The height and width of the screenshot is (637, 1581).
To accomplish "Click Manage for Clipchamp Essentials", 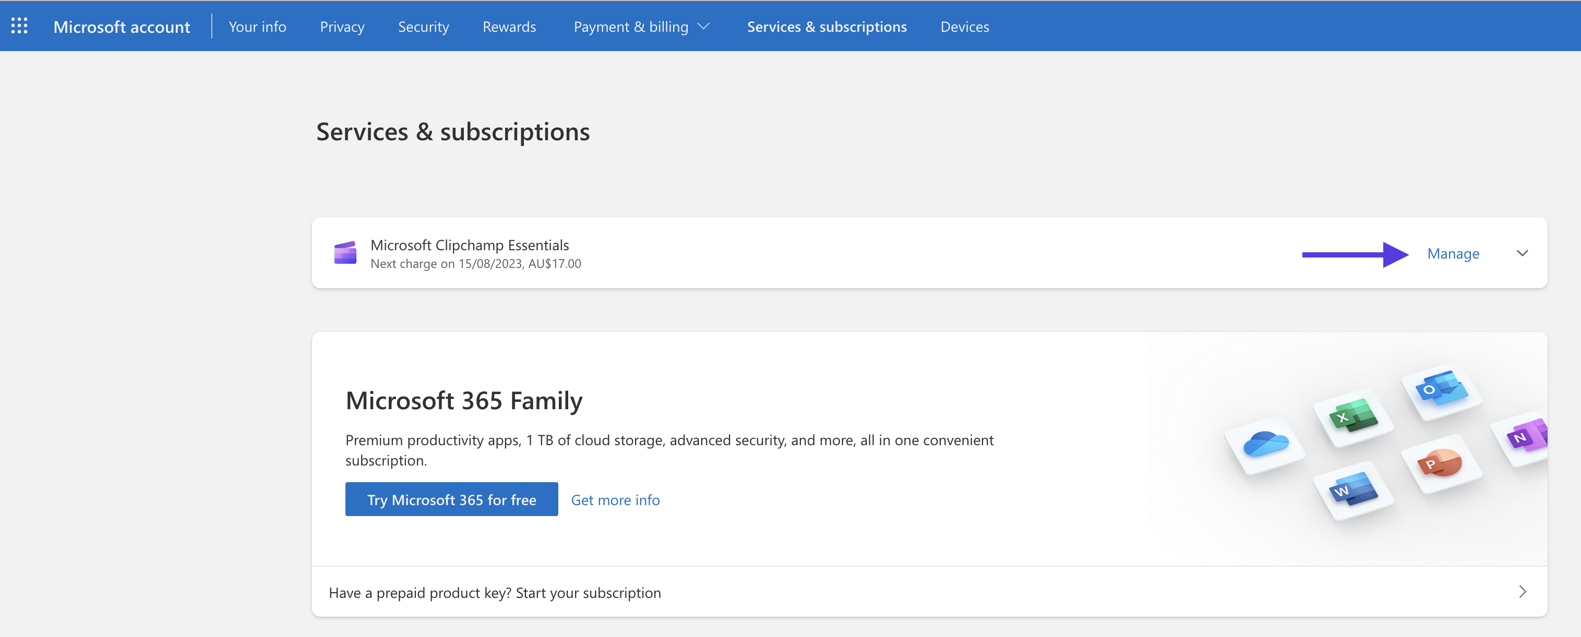I will (x=1452, y=253).
